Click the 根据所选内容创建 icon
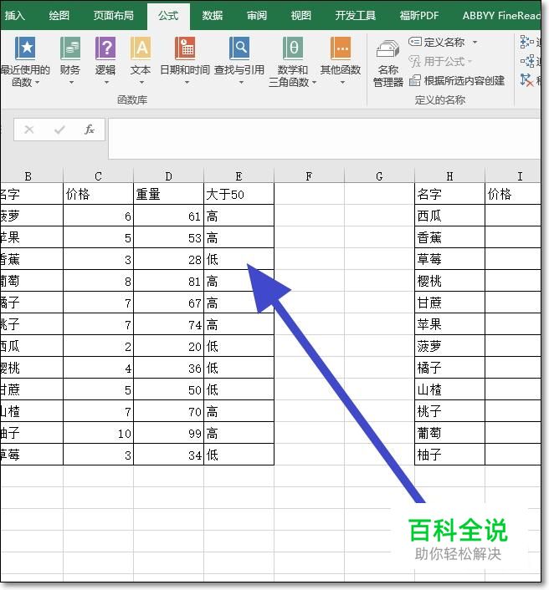The width and height of the screenshot is (549, 590). click(415, 80)
